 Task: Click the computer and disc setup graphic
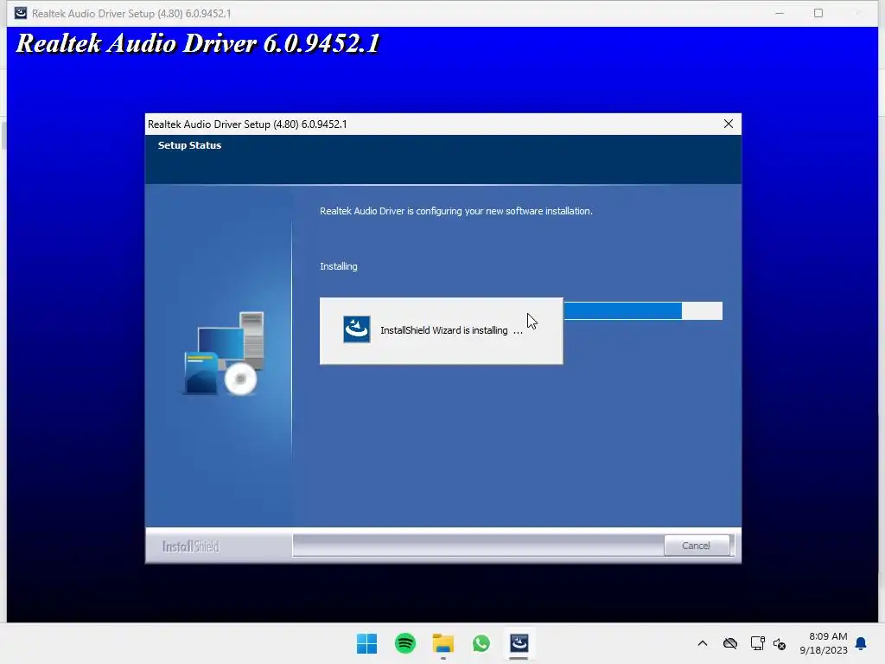coord(224,353)
